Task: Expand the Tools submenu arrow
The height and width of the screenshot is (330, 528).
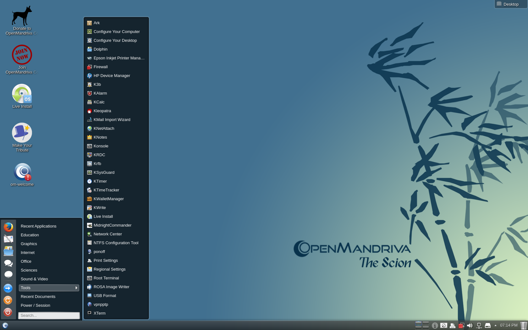Action: point(76,288)
